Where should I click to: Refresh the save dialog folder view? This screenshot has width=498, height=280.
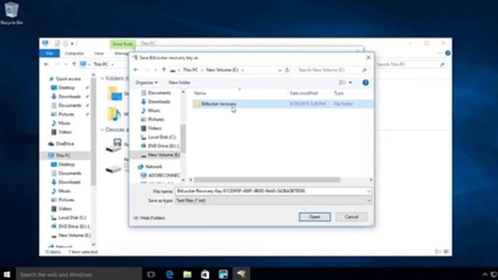point(287,70)
